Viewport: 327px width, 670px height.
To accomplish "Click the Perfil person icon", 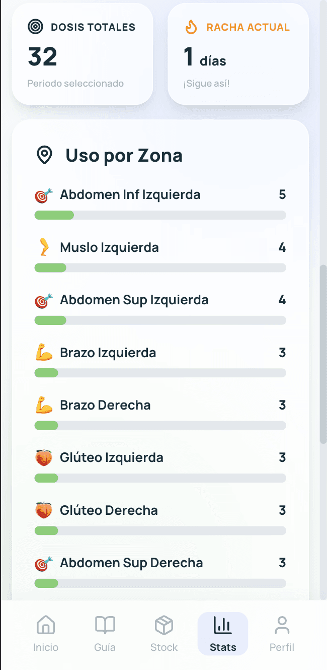I will tap(282, 625).
